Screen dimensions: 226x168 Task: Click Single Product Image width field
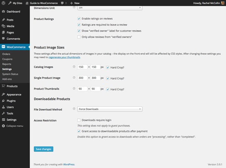tap(82, 78)
